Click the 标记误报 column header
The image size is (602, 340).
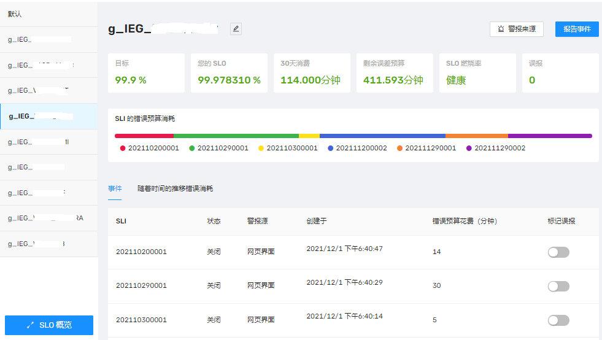(561, 222)
